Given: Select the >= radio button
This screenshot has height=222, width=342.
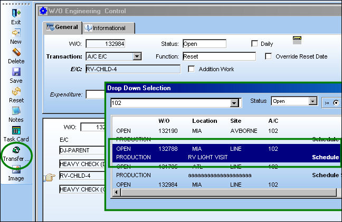Looking at the screenshot, I should point(336,103).
